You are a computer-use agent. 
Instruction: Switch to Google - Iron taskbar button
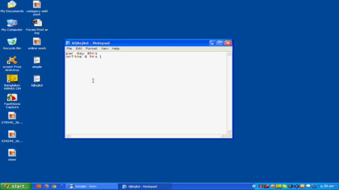click(92, 186)
